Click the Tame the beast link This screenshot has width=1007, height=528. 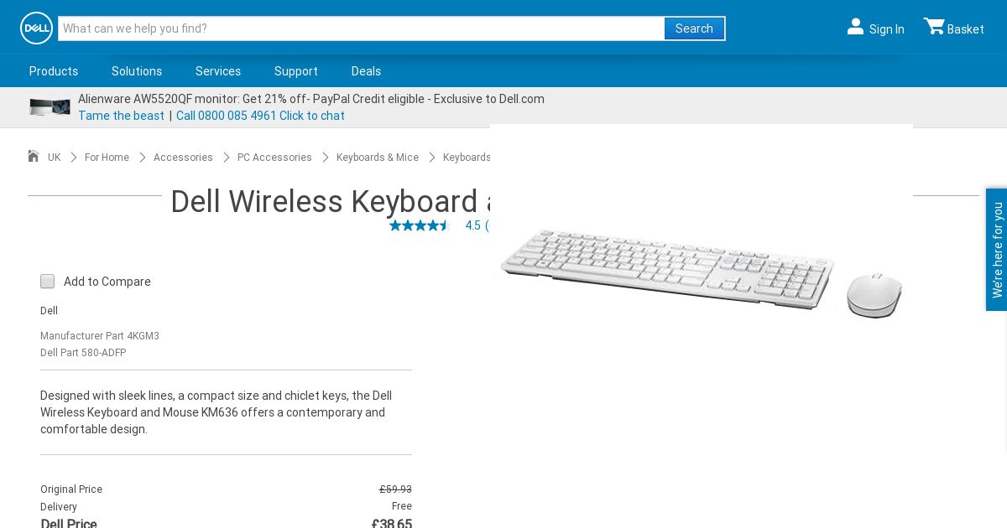[x=121, y=116]
